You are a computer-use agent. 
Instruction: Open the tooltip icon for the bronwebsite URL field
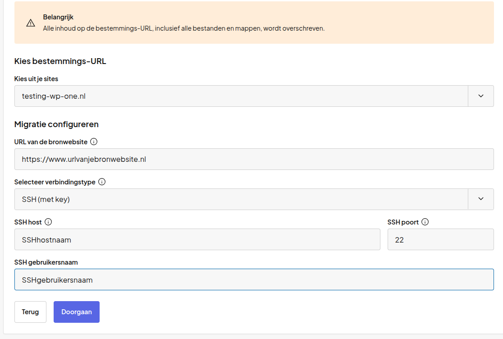tap(94, 141)
